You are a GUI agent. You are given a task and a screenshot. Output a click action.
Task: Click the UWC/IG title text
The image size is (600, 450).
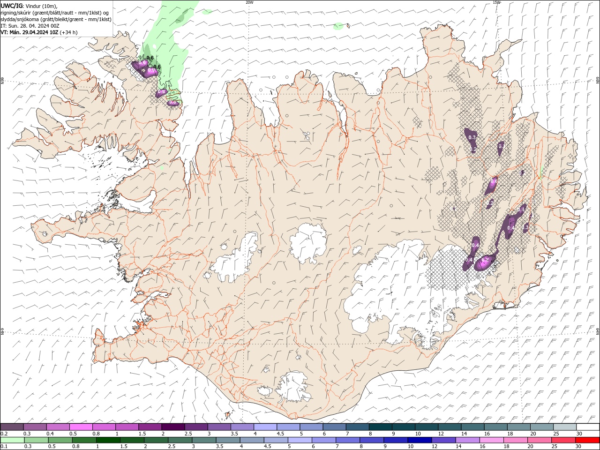click(12, 6)
